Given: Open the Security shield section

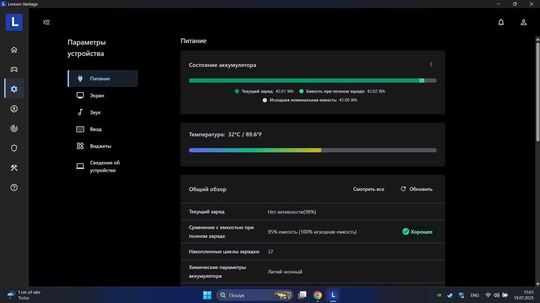Looking at the screenshot, I should coord(14,148).
